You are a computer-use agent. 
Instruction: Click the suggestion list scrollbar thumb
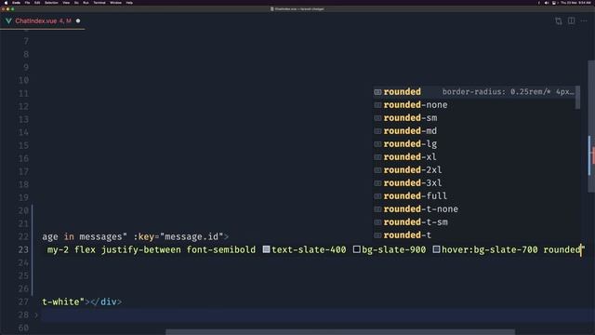578,97
